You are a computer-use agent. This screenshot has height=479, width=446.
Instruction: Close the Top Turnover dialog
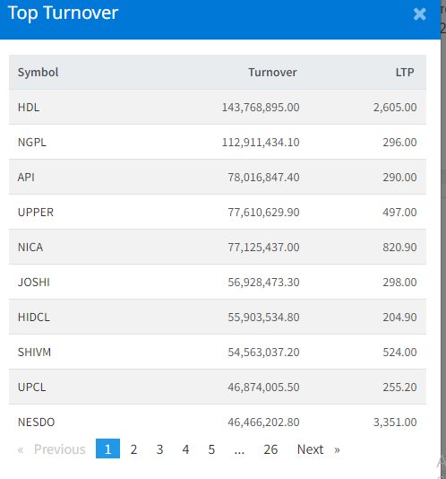coord(419,14)
